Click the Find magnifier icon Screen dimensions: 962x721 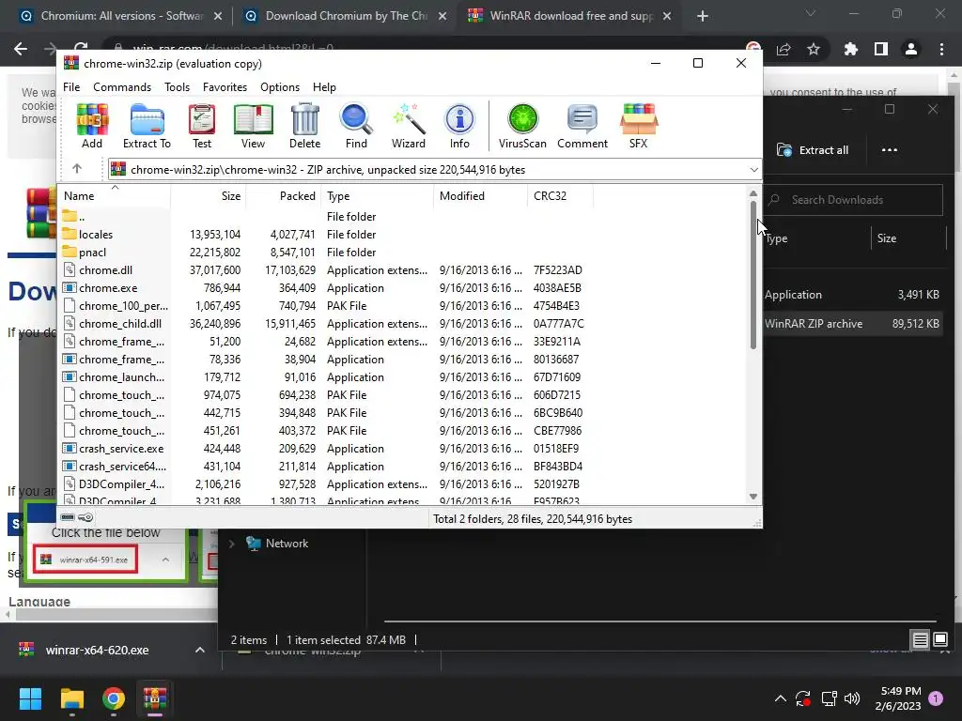click(356, 126)
